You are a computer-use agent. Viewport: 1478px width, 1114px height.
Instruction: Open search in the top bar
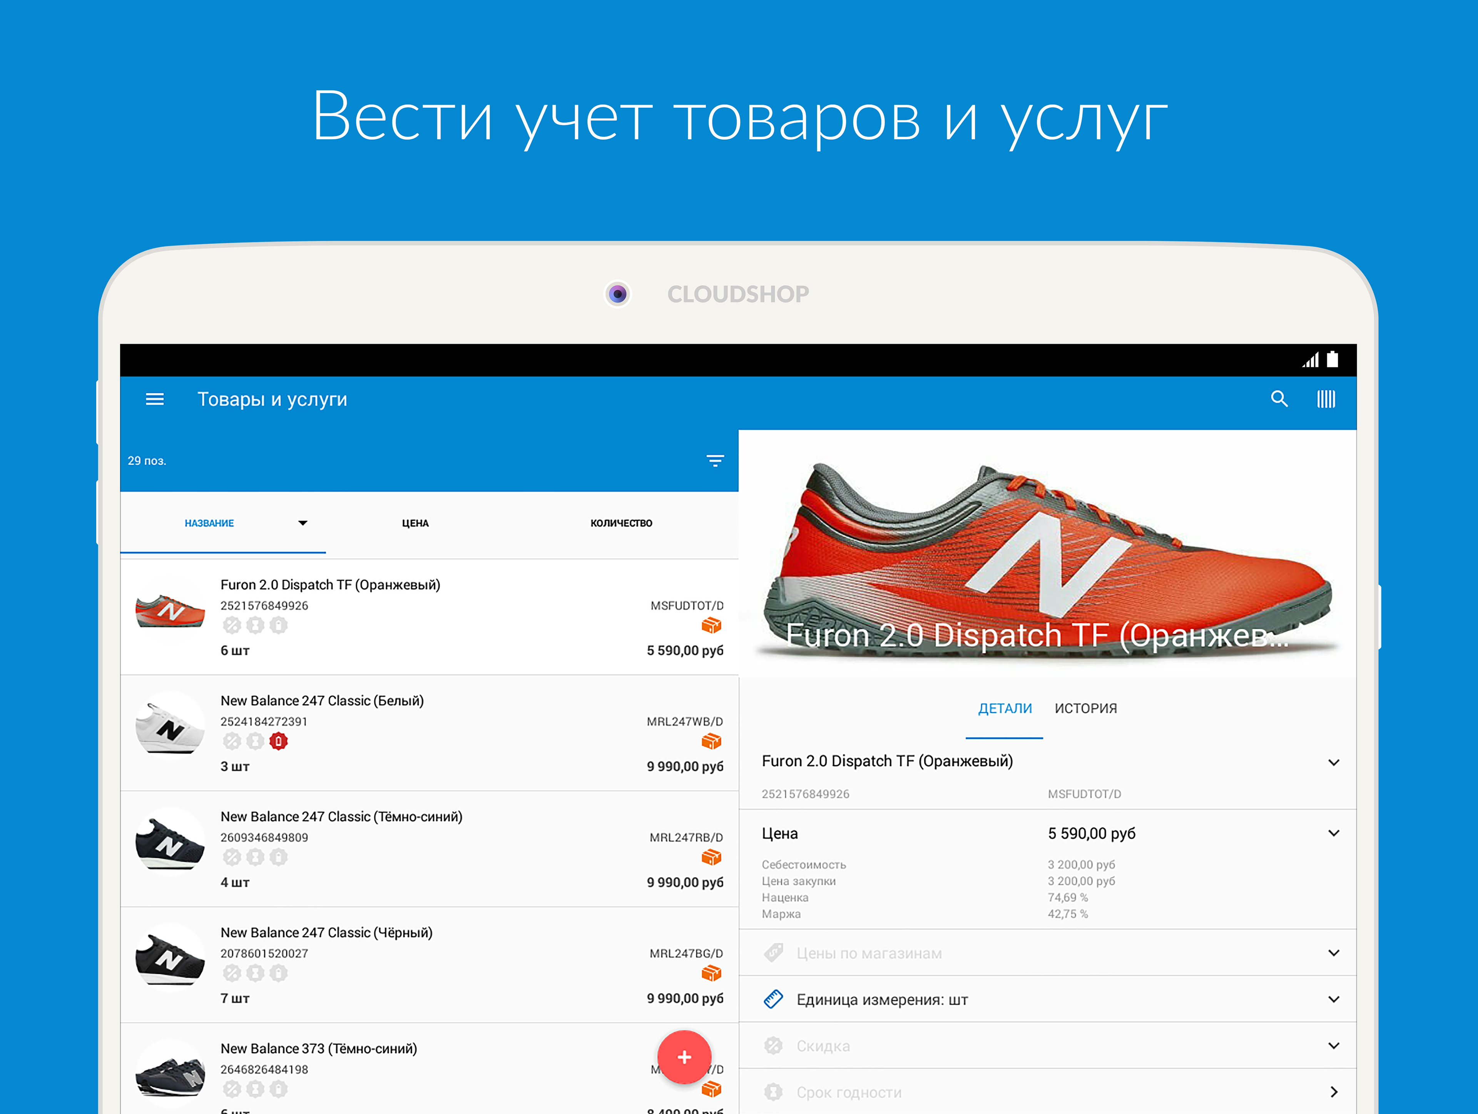pyautogui.click(x=1279, y=399)
